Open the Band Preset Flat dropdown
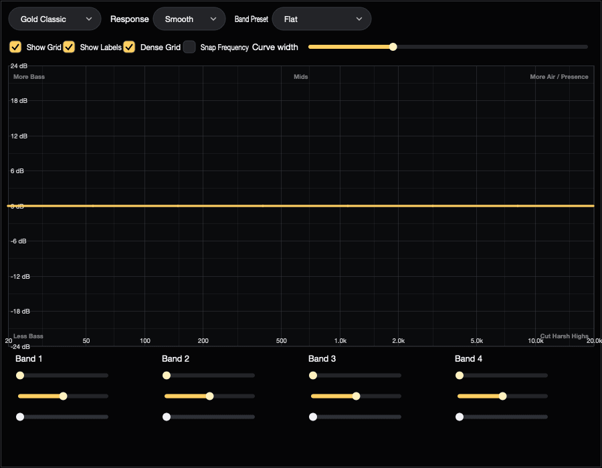602x468 pixels. coord(321,19)
